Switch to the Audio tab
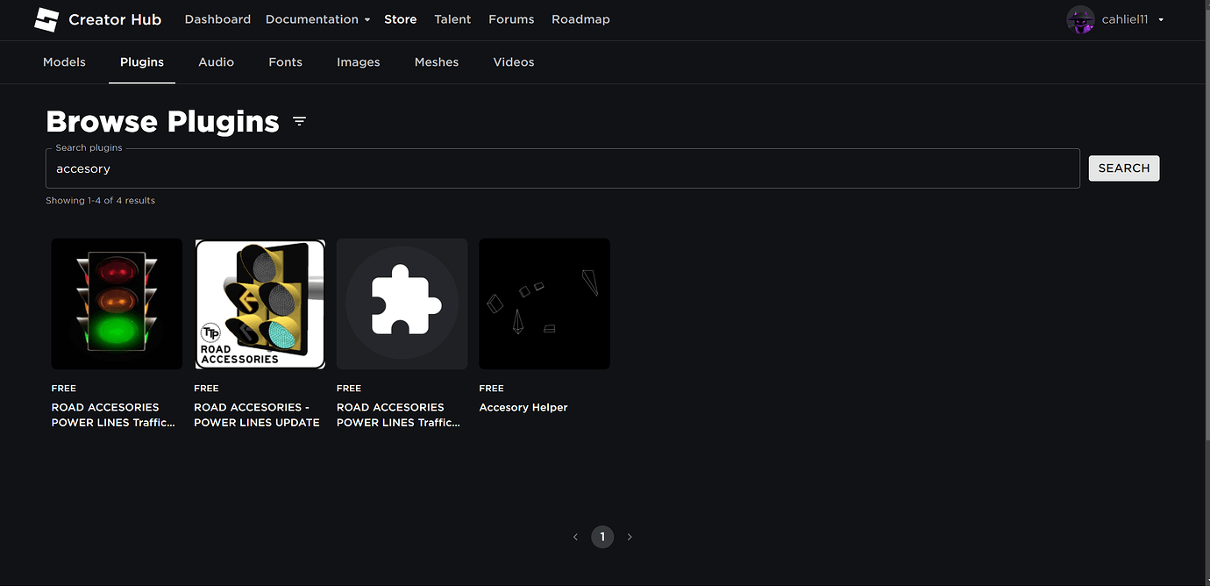 pyautogui.click(x=216, y=61)
